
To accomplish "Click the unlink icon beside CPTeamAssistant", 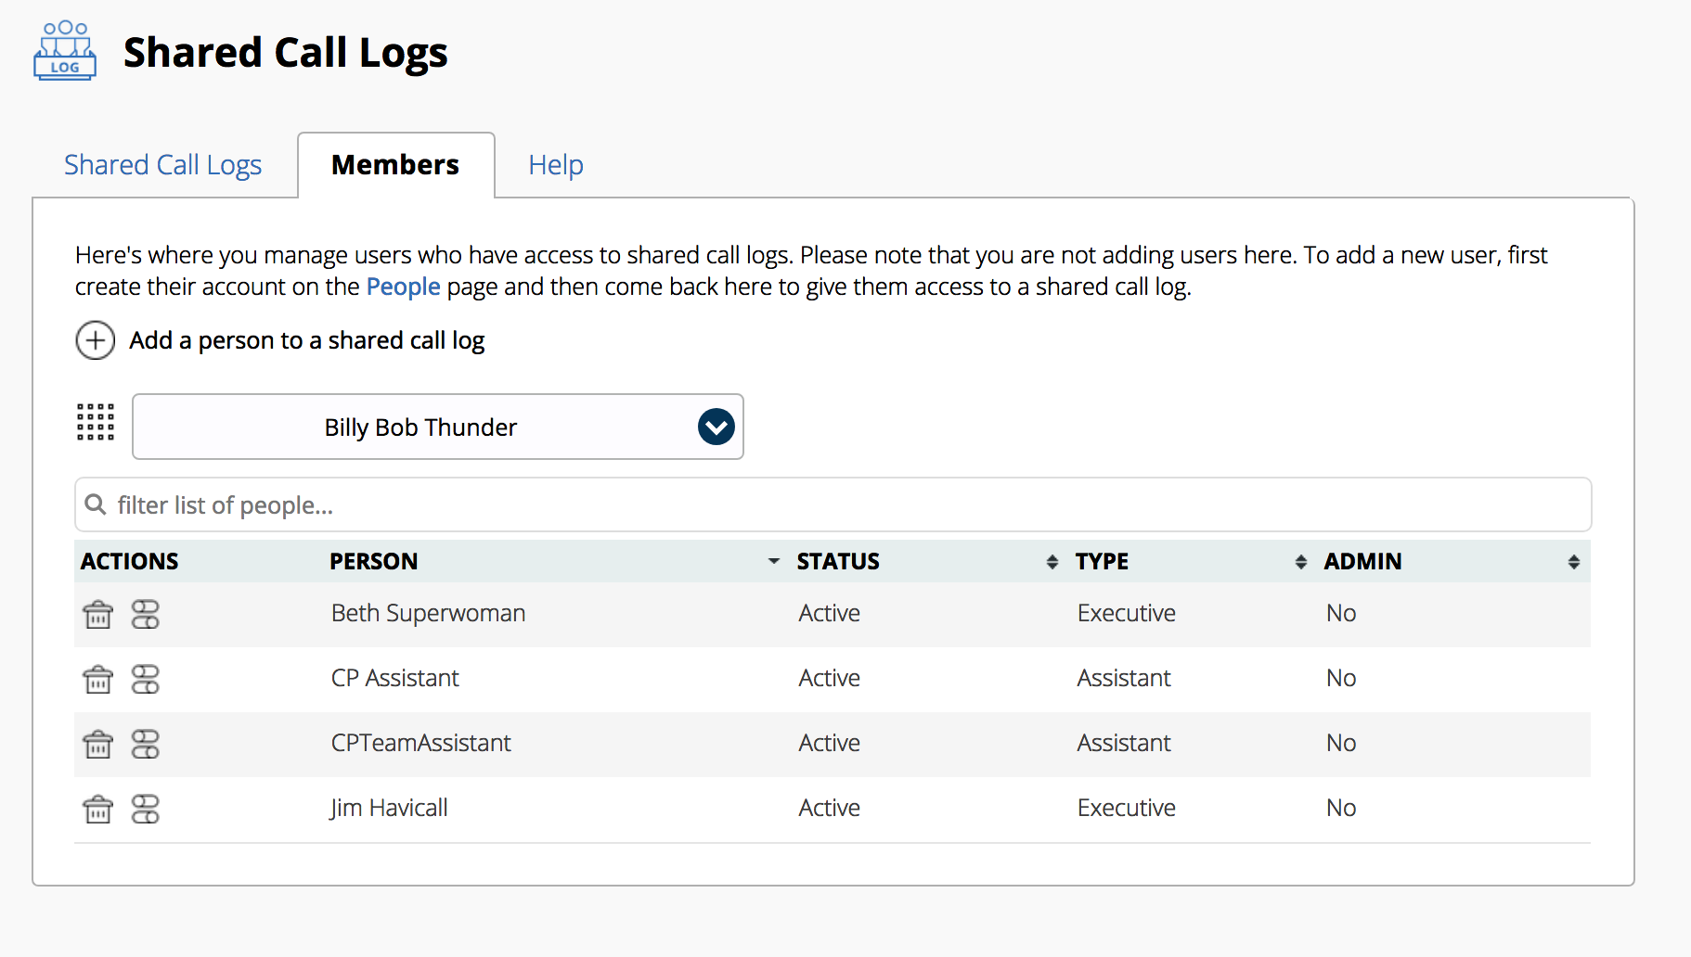I will tap(145, 744).
